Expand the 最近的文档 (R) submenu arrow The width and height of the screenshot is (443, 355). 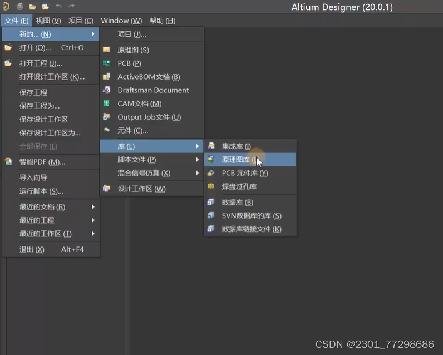click(x=93, y=207)
